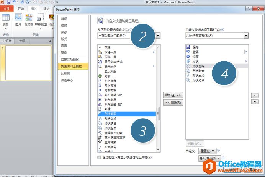265x177 pixels.
Task: Select 向左微移 command in list
Action: 127,100
